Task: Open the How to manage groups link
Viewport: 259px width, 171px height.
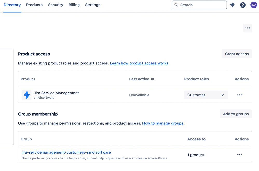Action: coord(163,123)
